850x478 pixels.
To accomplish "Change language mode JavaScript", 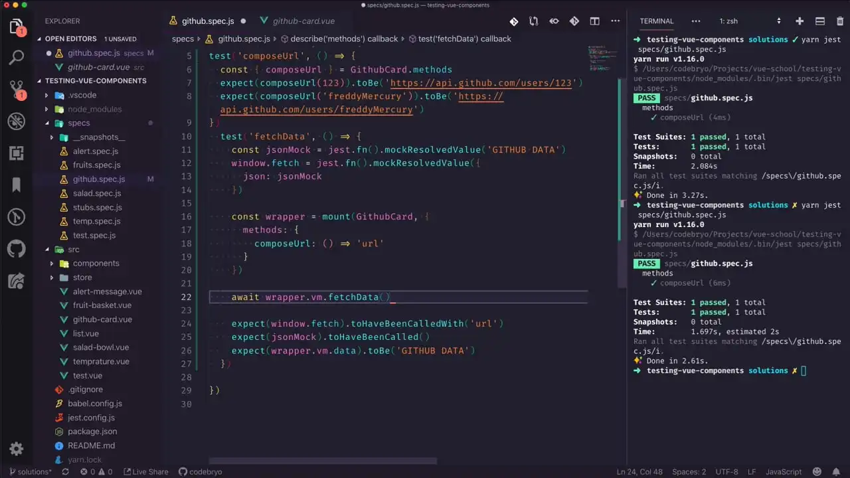I will click(784, 472).
